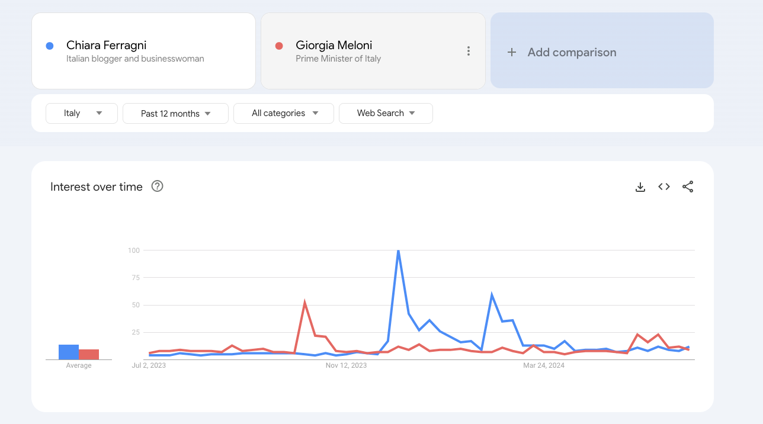Open three-dot menu on Giorgia Meloni card
This screenshot has height=424, width=763.
coord(469,51)
